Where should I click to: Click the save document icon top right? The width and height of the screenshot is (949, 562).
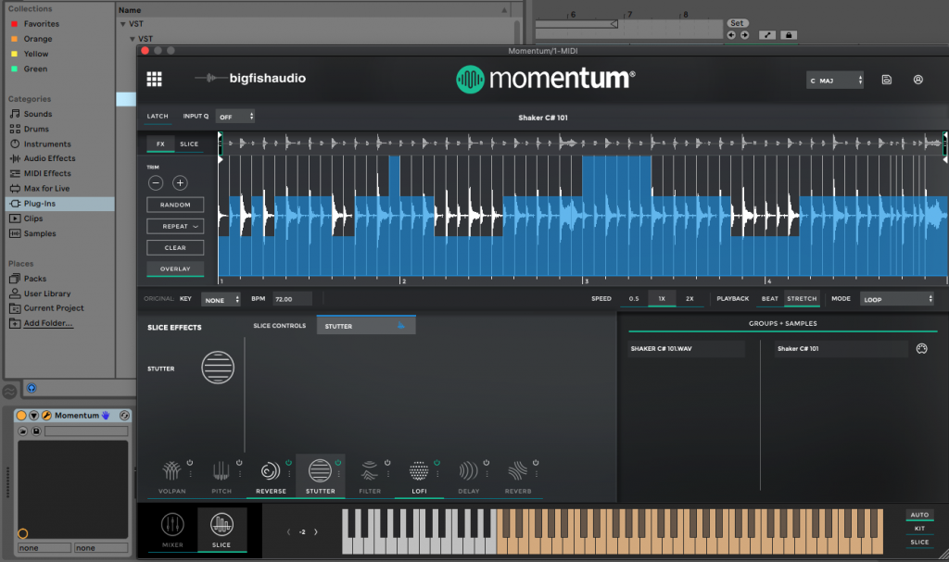[886, 80]
